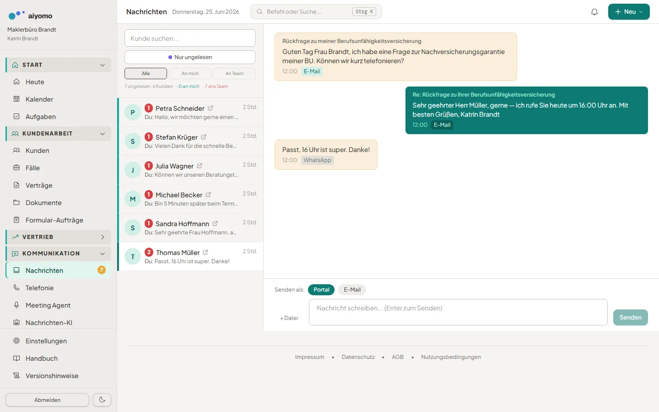
Task: Open Formular-Aufträge via its clipboard icon
Action: pyautogui.click(x=16, y=220)
